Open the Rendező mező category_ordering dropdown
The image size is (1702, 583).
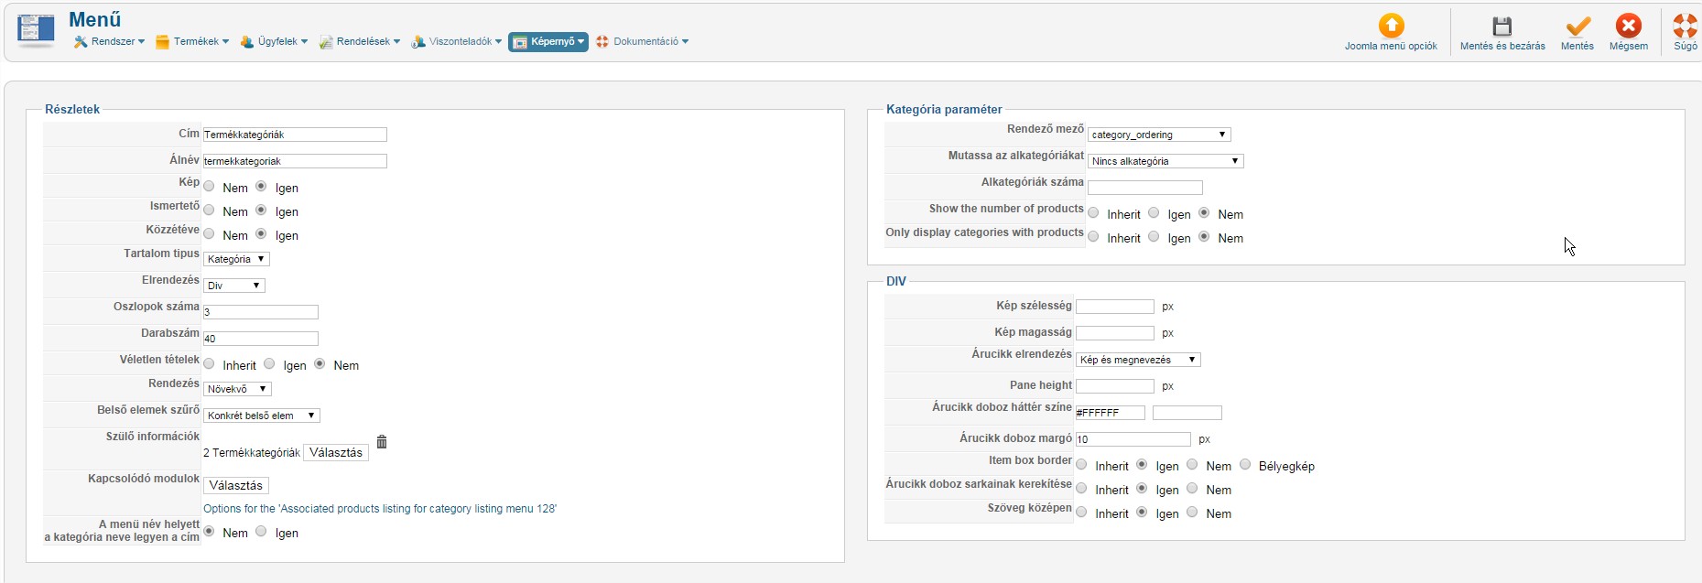point(1158,135)
